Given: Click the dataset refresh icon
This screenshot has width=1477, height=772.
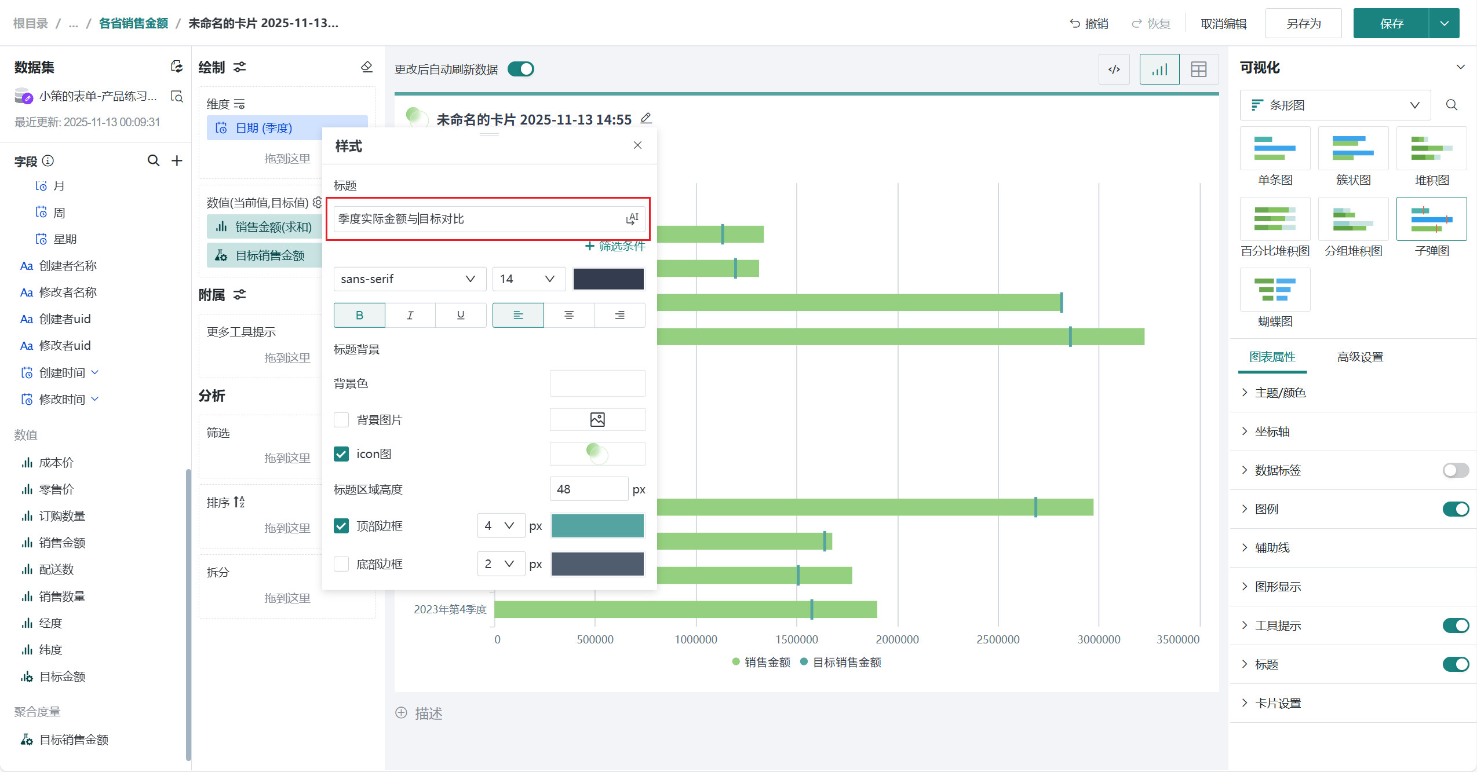Looking at the screenshot, I should point(177,67).
